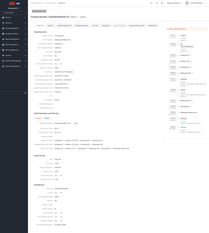Select the Return path tab
This screenshot has height=233, width=209.
47,118
